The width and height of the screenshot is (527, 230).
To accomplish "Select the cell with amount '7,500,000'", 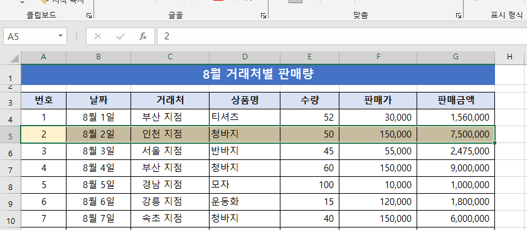I will (455, 134).
